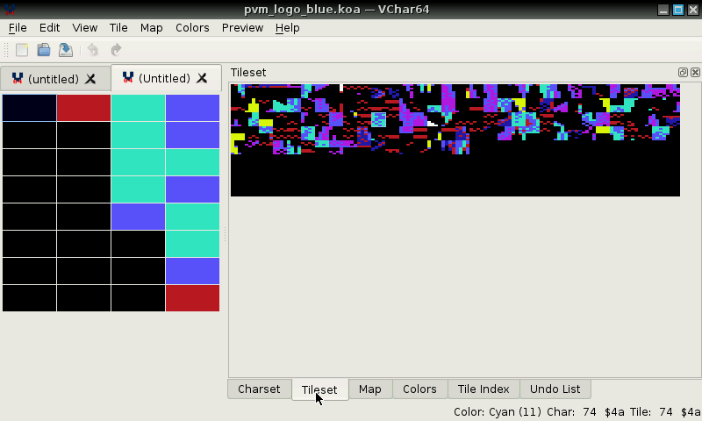Open the View menu
This screenshot has width=702, height=421.
84,28
